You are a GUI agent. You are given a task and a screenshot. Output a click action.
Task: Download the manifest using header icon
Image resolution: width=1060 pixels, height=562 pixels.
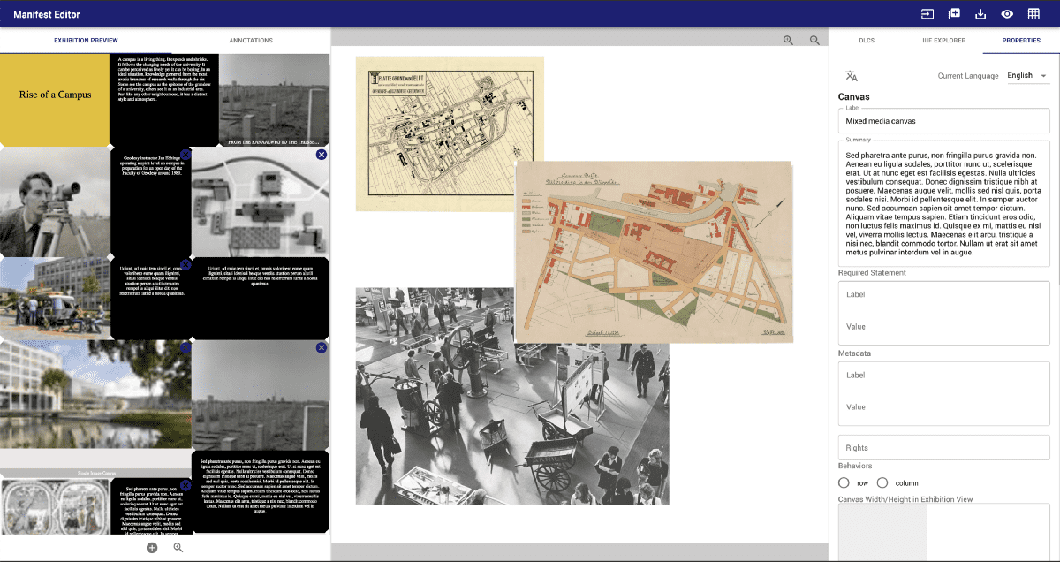click(980, 14)
